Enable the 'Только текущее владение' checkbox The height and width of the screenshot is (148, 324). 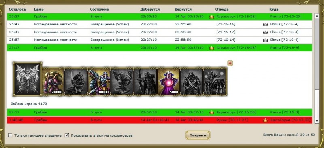pyautogui.click(x=10, y=135)
